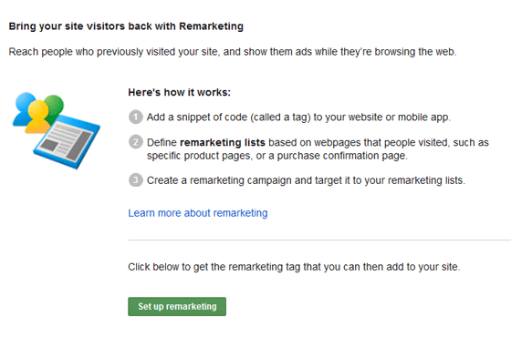Click the Create a remarketing campaign step text
The image size is (511, 337).
click(306, 180)
